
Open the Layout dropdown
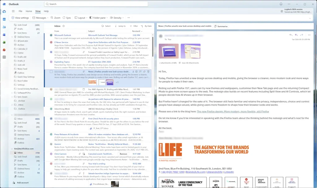pyautogui.click(x=81, y=18)
